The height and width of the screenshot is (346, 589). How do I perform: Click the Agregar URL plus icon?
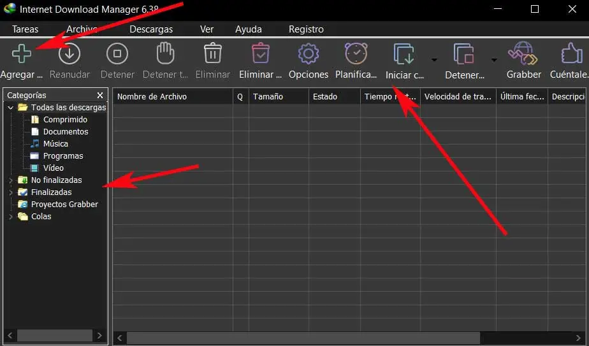click(22, 54)
